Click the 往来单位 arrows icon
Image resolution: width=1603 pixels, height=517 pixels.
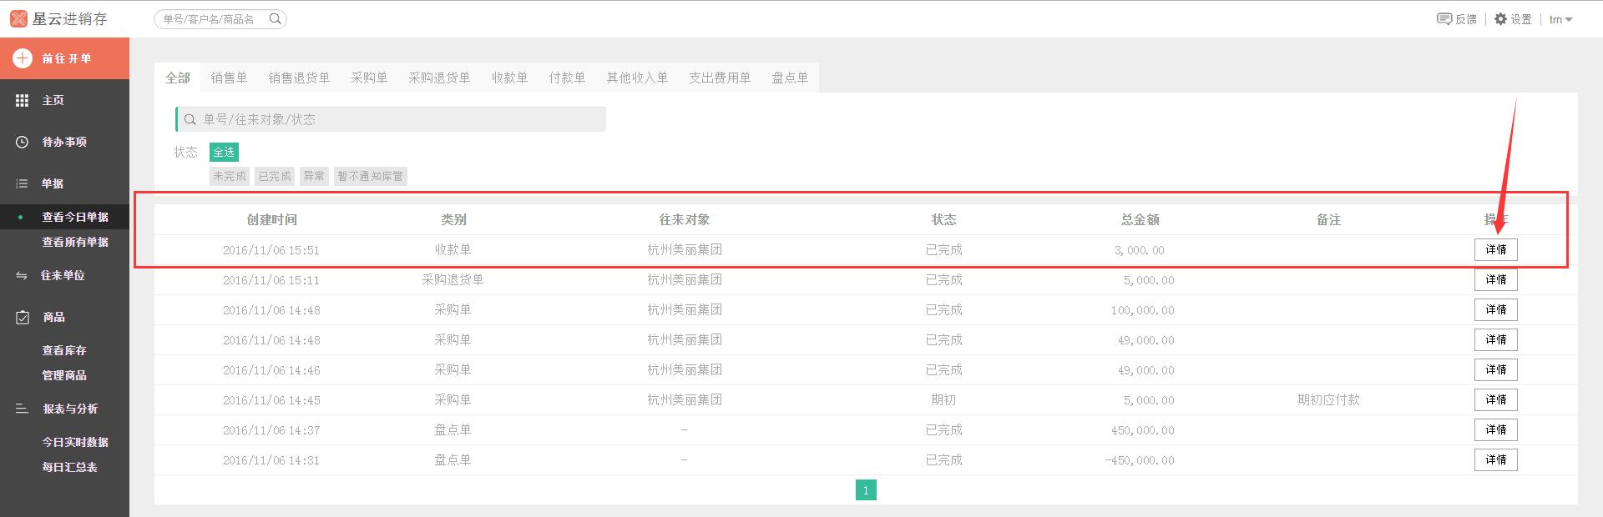[22, 275]
